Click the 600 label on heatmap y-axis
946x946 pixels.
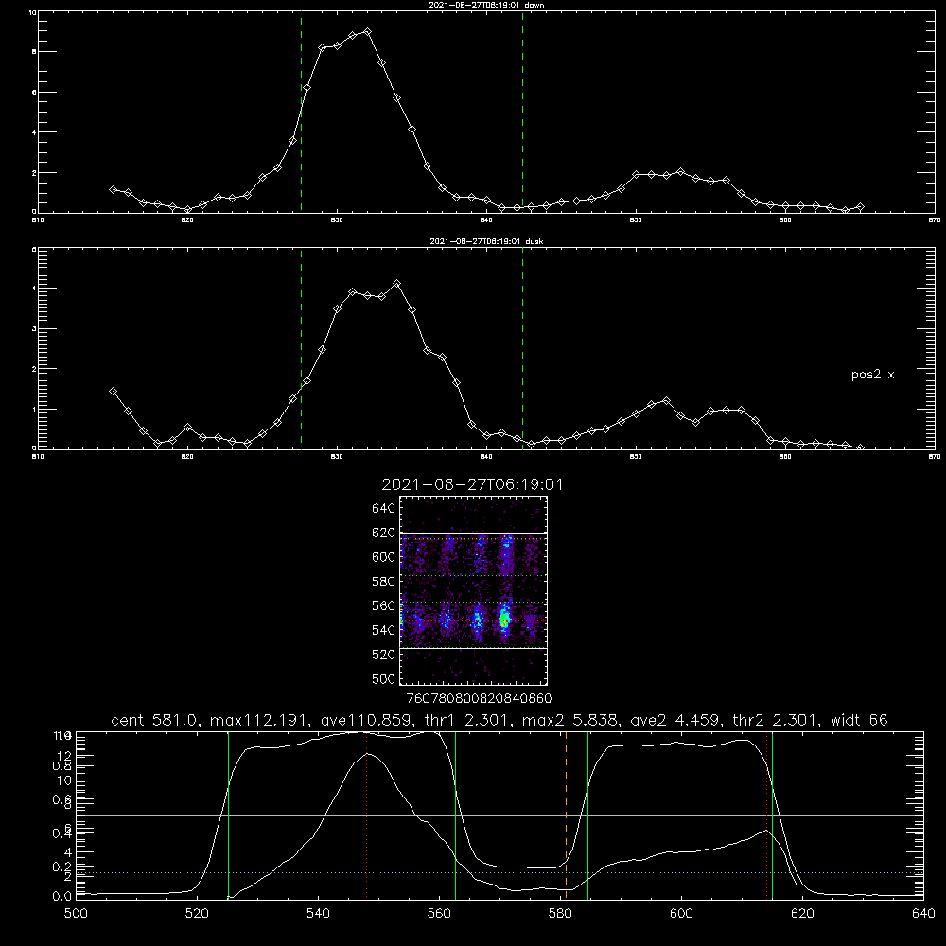click(384, 557)
